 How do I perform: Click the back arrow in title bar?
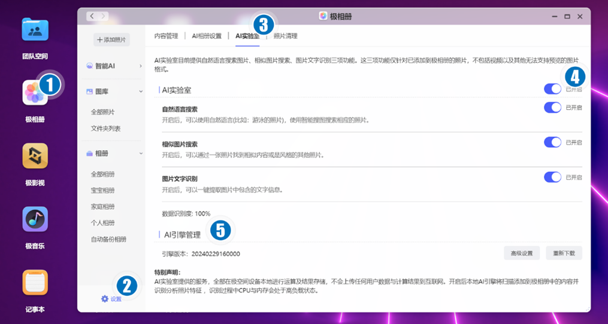[x=92, y=16]
